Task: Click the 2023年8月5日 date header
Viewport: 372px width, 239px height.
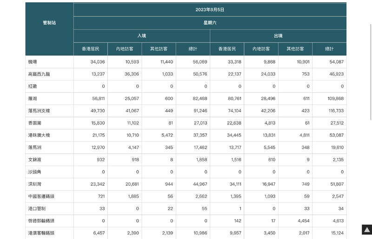Action: (210, 10)
